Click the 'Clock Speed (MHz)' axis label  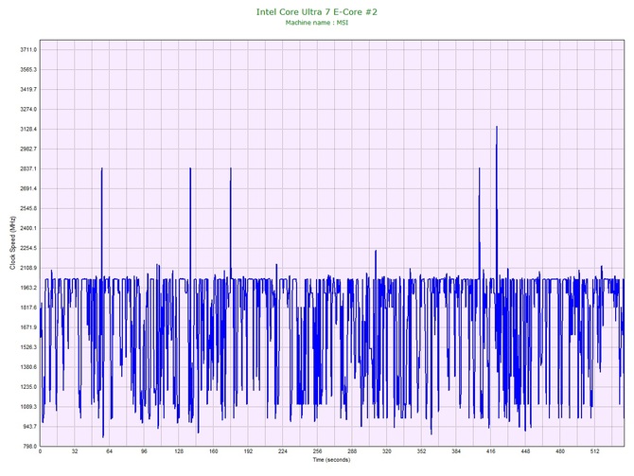(13, 243)
